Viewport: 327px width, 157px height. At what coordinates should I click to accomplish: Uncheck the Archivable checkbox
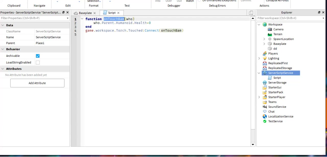pos(38,56)
